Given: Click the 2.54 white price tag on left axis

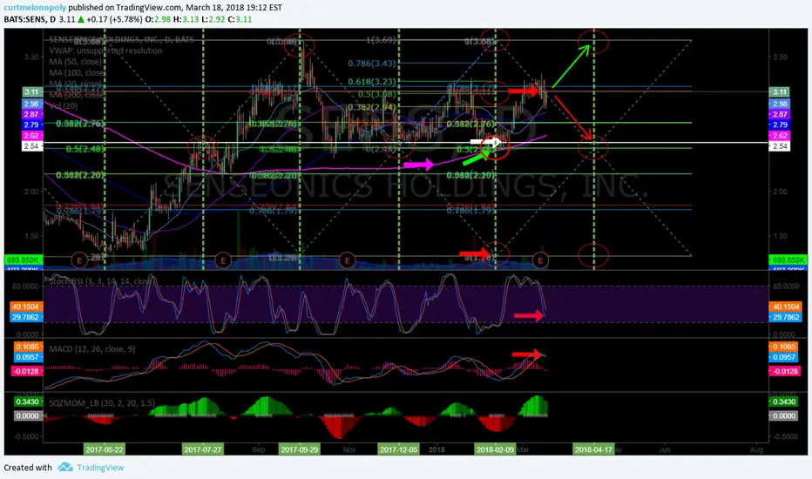Looking at the screenshot, I should click(x=32, y=146).
